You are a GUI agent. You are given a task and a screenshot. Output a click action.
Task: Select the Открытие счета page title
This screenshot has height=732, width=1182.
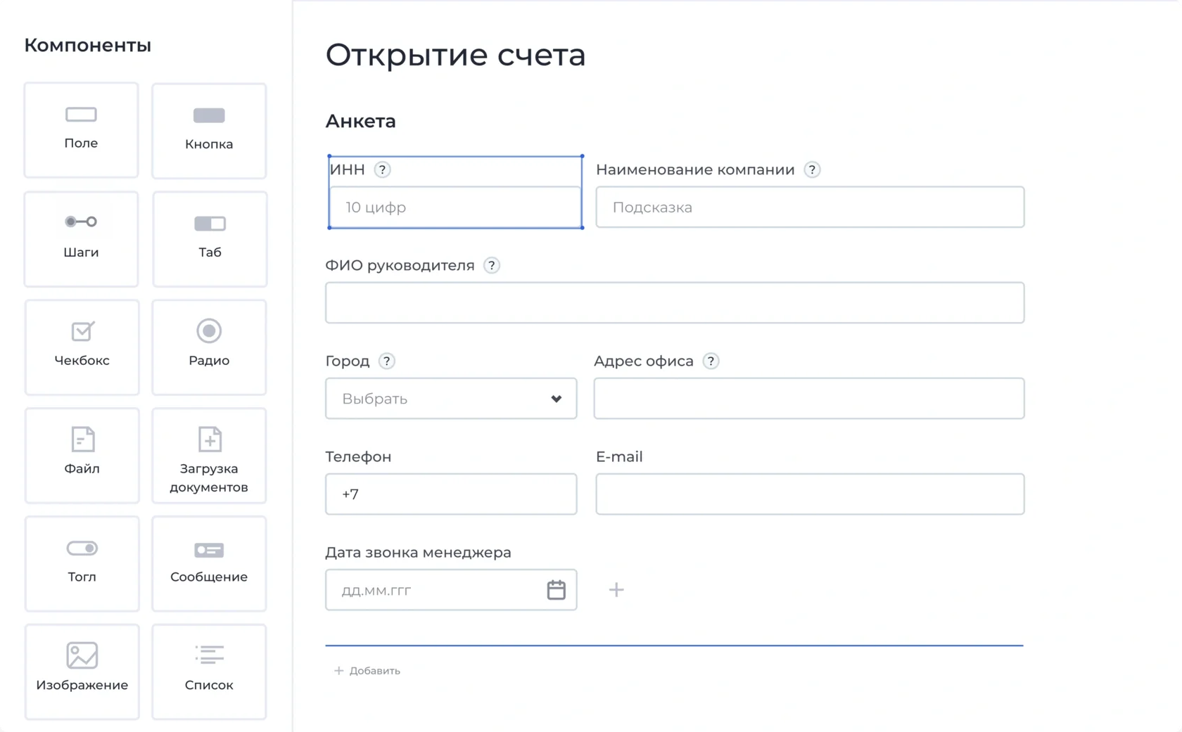click(455, 55)
